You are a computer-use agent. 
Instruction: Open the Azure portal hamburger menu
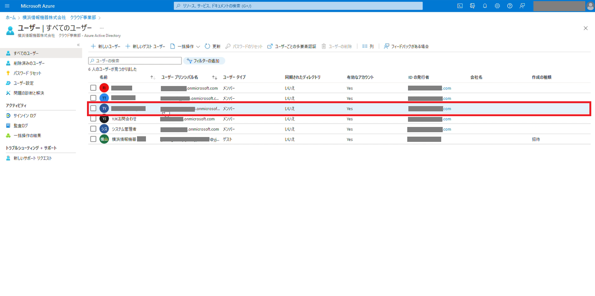(x=7, y=6)
